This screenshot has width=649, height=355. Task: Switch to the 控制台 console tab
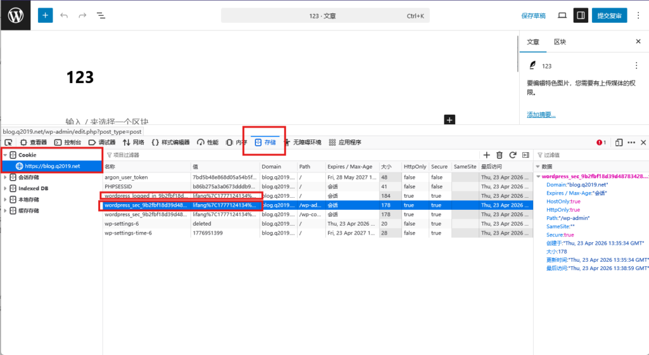point(67,143)
